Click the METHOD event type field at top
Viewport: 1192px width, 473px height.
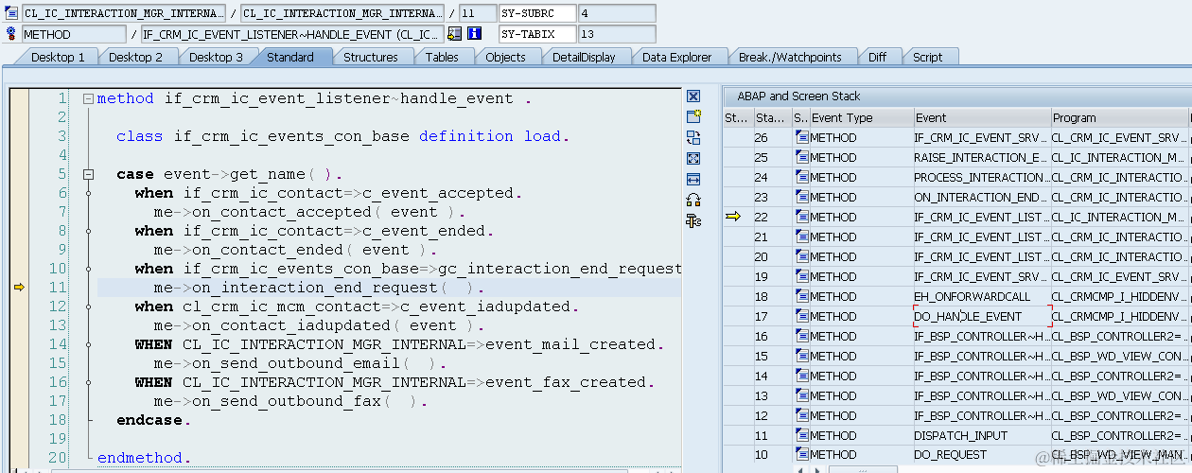click(x=73, y=34)
